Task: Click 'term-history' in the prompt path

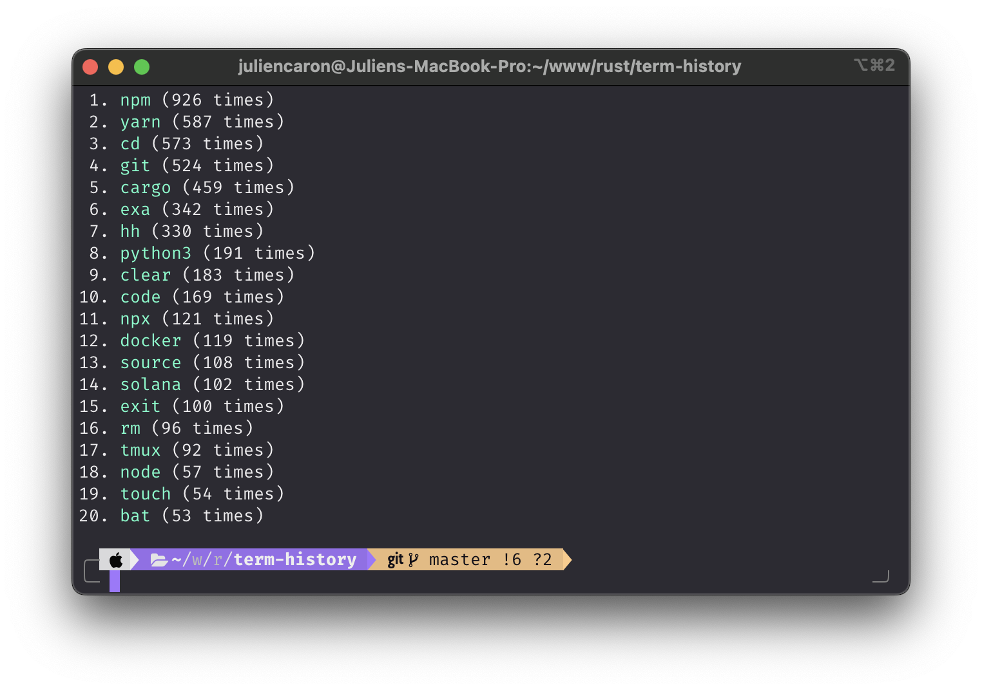Action: 295,560
